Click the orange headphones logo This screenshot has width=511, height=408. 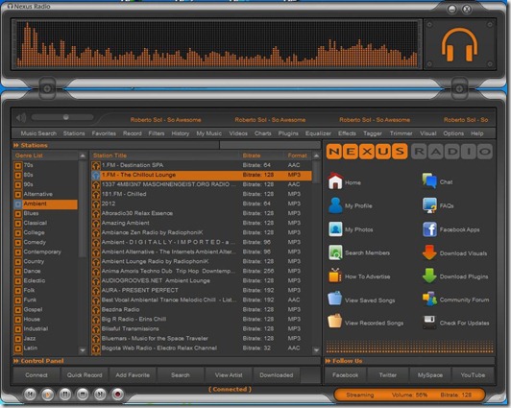pos(459,44)
